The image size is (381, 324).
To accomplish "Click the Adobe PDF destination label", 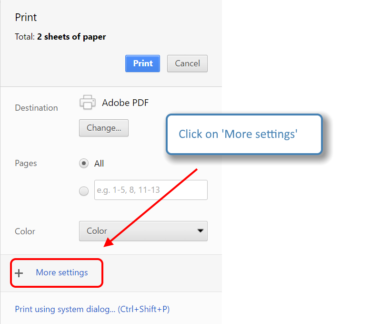I will tap(125, 103).
